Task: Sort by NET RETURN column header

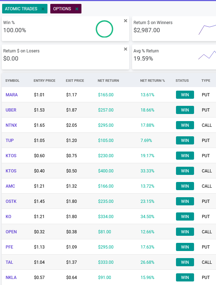Action: coord(108,80)
